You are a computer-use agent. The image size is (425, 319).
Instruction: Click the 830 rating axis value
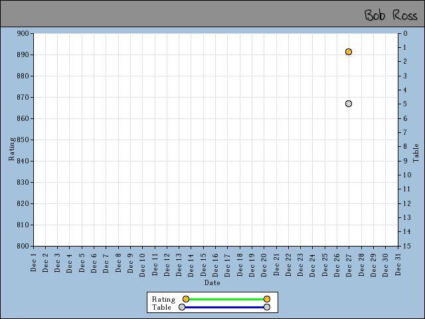[x=23, y=182]
